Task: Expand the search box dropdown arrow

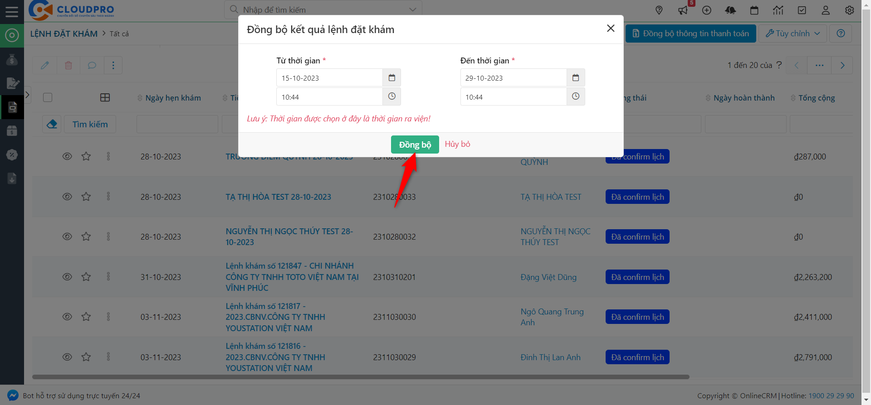Action: tap(412, 10)
